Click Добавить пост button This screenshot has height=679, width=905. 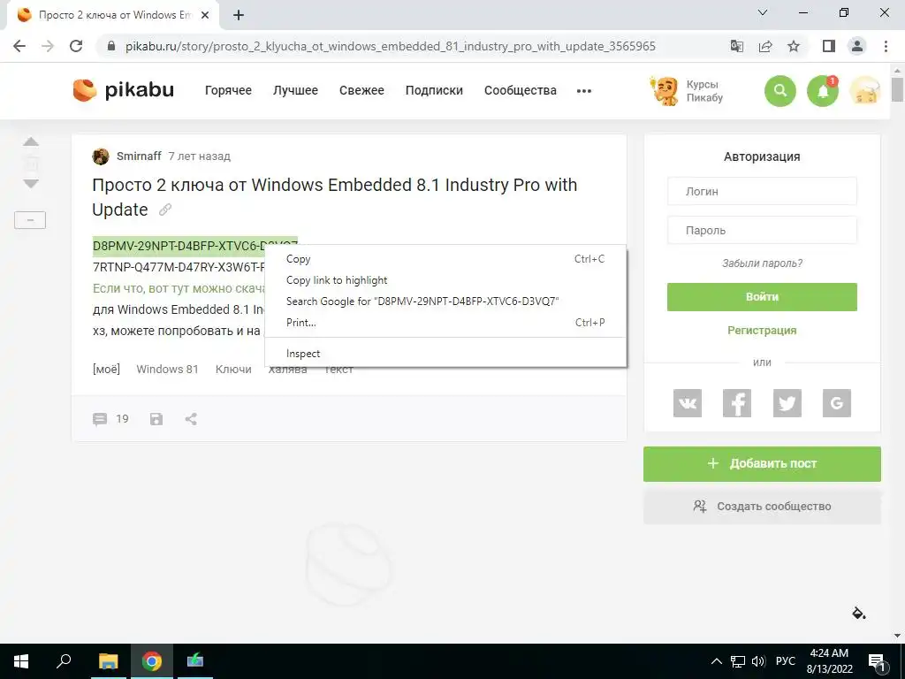pyautogui.click(x=762, y=463)
